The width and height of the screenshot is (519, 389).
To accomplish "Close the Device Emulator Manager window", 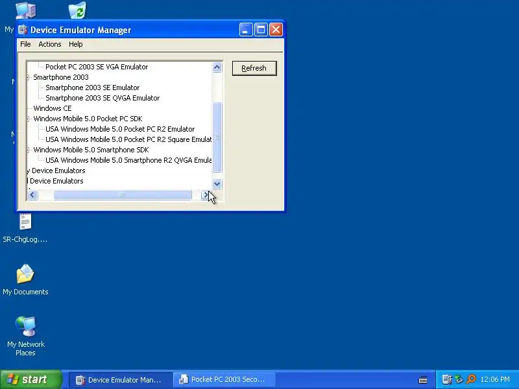I will [276, 30].
